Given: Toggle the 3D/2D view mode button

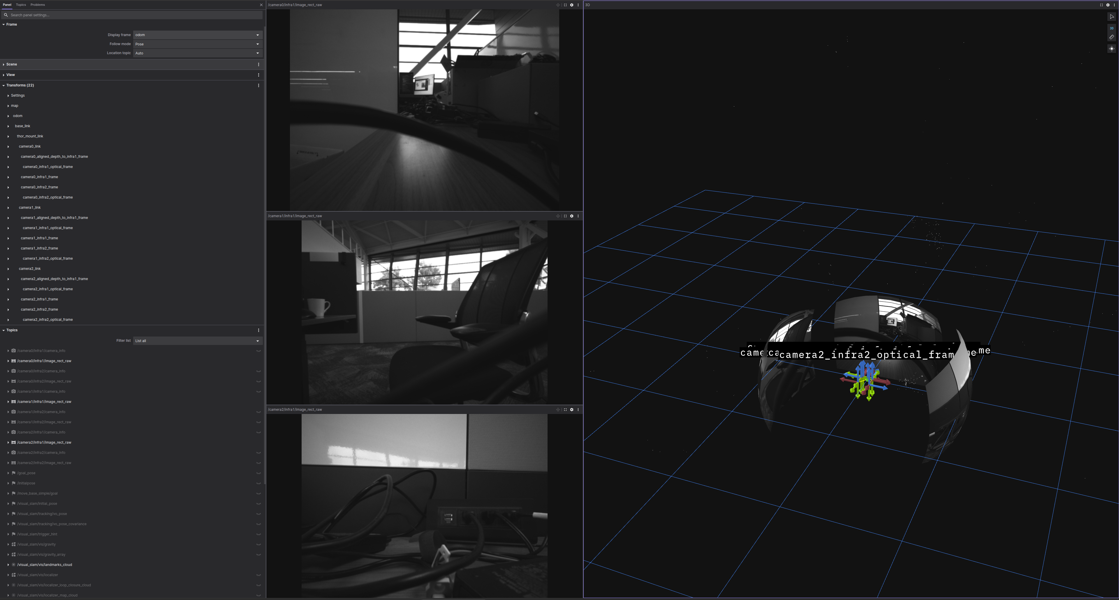Looking at the screenshot, I should (x=1112, y=28).
